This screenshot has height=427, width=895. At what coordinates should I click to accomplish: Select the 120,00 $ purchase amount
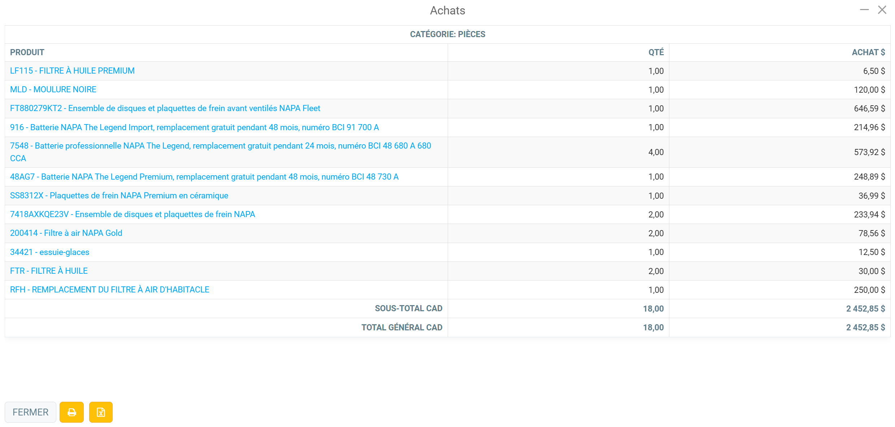pyautogui.click(x=869, y=90)
